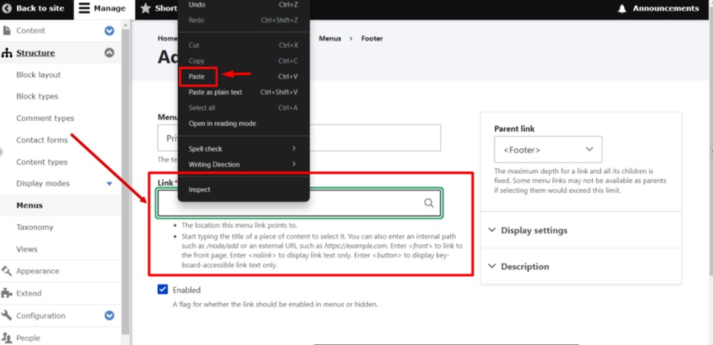Click the Structure sidebar heading
Image resolution: width=713 pixels, height=345 pixels.
point(36,53)
